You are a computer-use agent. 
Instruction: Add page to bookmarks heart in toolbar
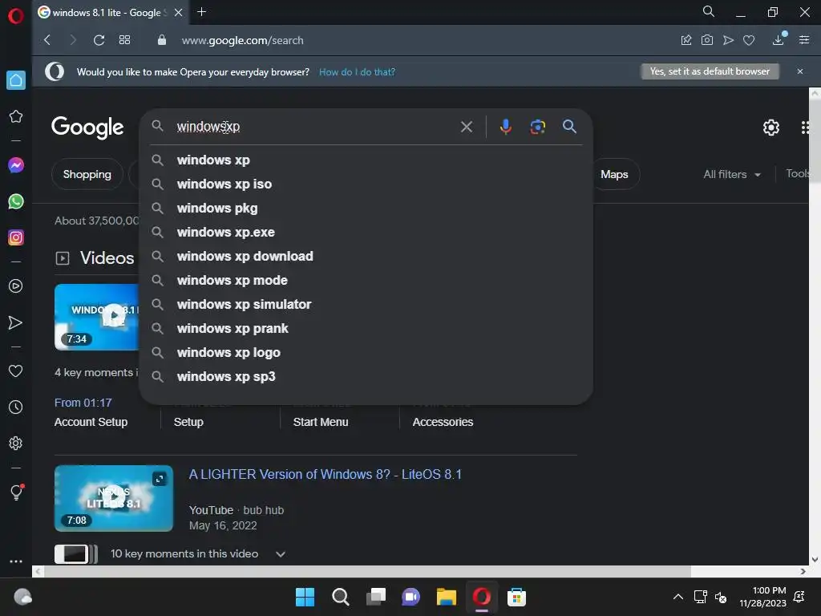click(x=749, y=40)
